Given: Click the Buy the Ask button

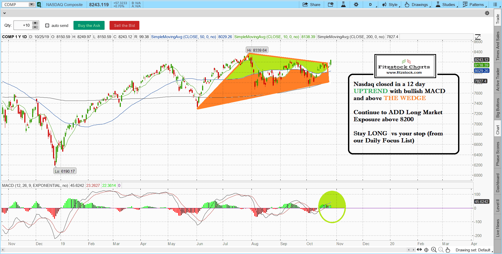Looking at the screenshot, I should pyautogui.click(x=89, y=25).
